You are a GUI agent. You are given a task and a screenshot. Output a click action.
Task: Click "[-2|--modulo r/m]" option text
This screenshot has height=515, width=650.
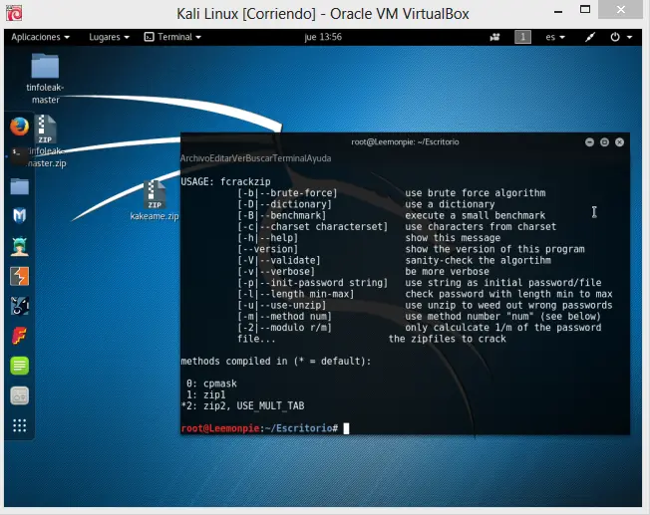[x=284, y=328]
